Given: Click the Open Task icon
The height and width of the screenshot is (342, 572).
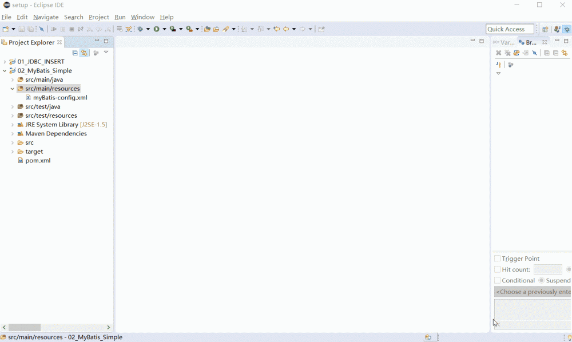Looking at the screenshot, I should pyautogui.click(x=216, y=29).
